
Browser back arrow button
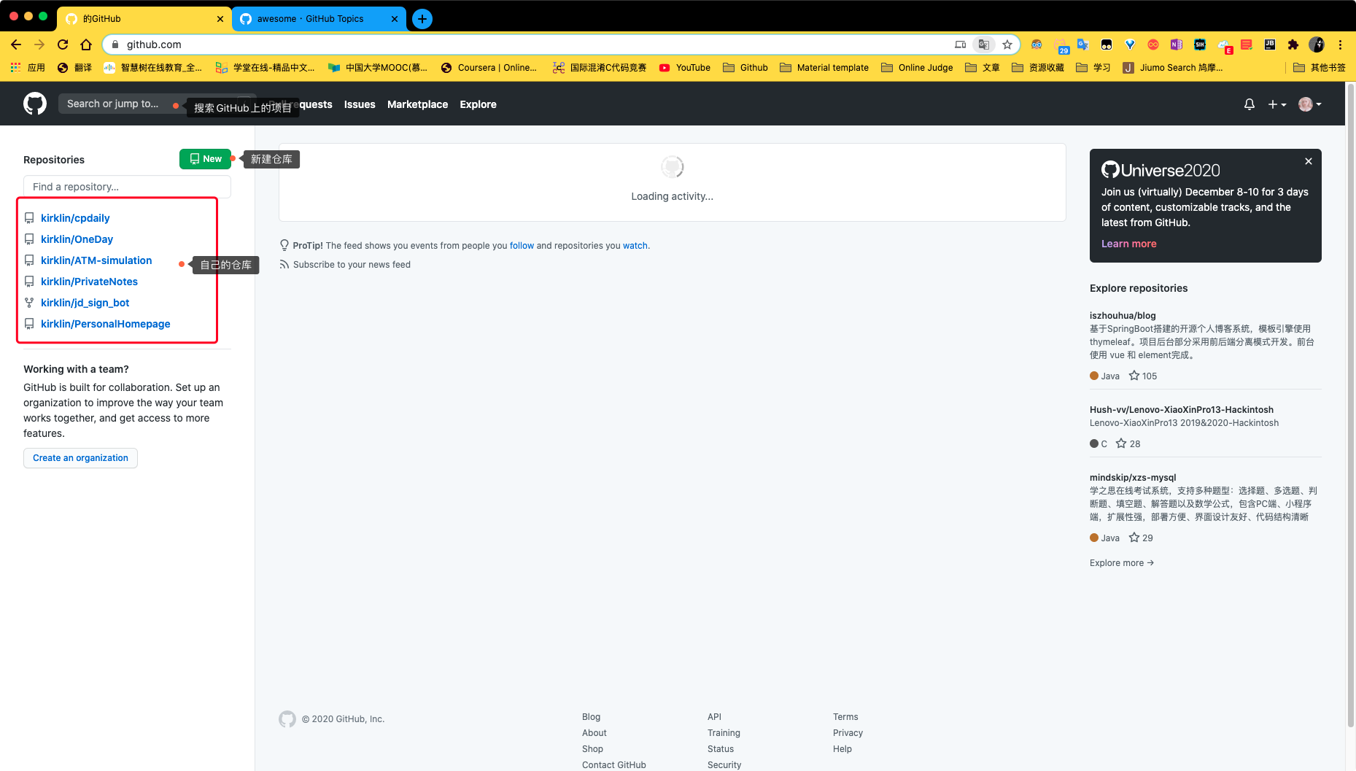point(16,44)
